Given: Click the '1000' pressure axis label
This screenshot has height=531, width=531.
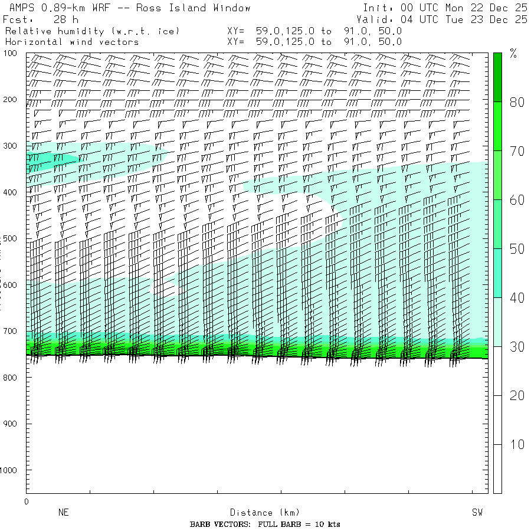Looking at the screenshot, I should point(8,470).
